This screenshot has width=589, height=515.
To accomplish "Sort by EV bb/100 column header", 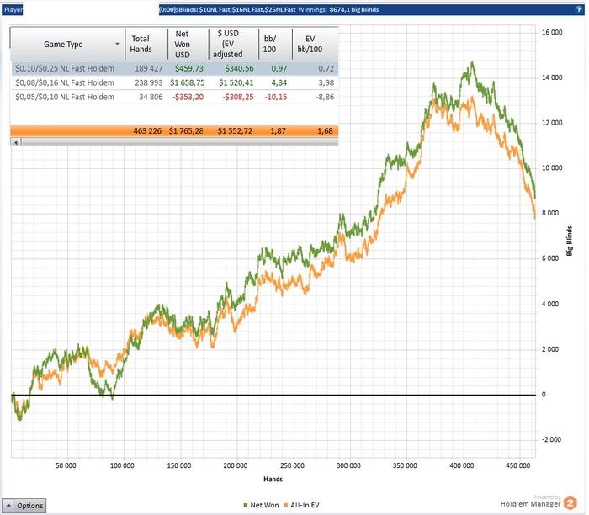I will (x=316, y=45).
